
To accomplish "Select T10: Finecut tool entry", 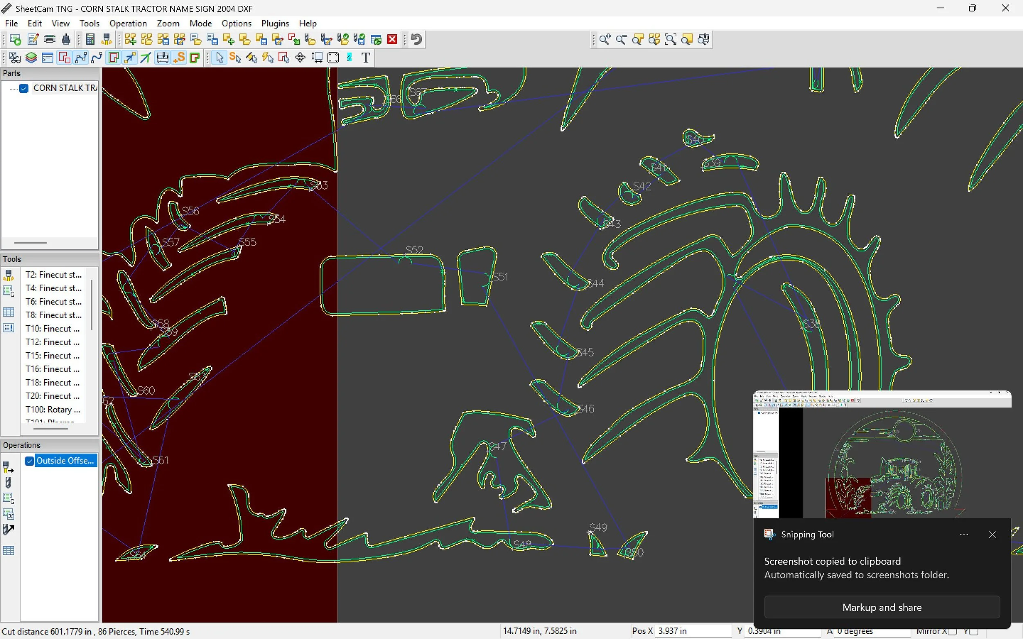I will (x=53, y=328).
